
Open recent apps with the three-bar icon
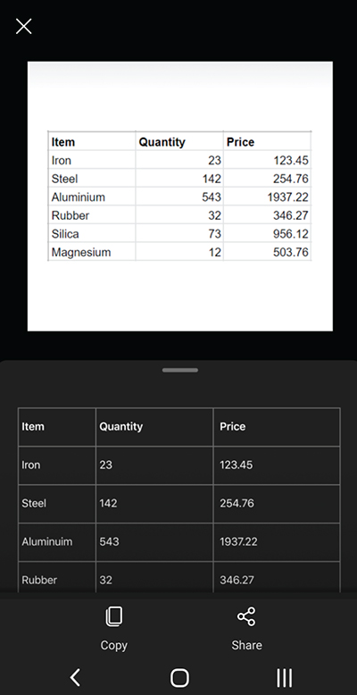coord(284,677)
